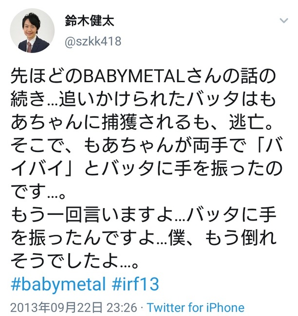Click the tweet line starting with そこで、もあちゃんが
Image resolution: width=298 pixels, height=316 pixels.
[147, 145]
